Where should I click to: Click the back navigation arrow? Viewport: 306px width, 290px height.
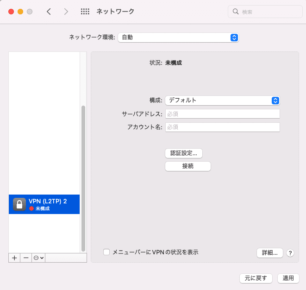pos(49,12)
